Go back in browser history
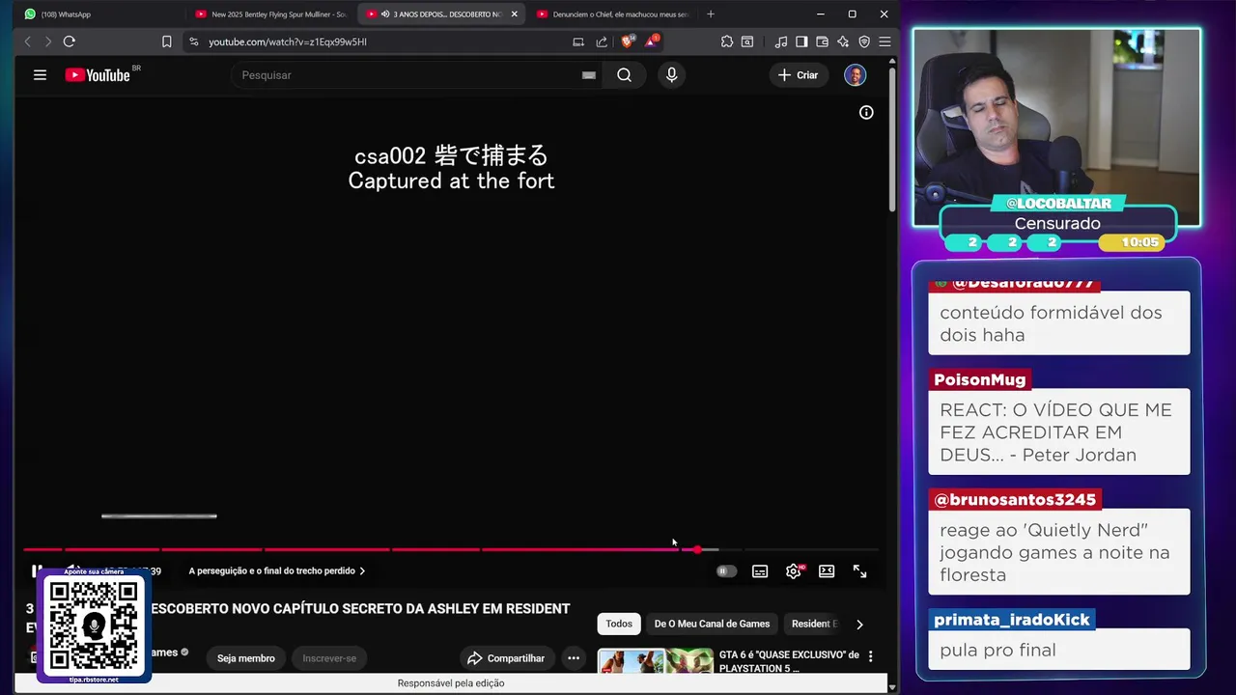This screenshot has width=1236, height=695. click(27, 42)
